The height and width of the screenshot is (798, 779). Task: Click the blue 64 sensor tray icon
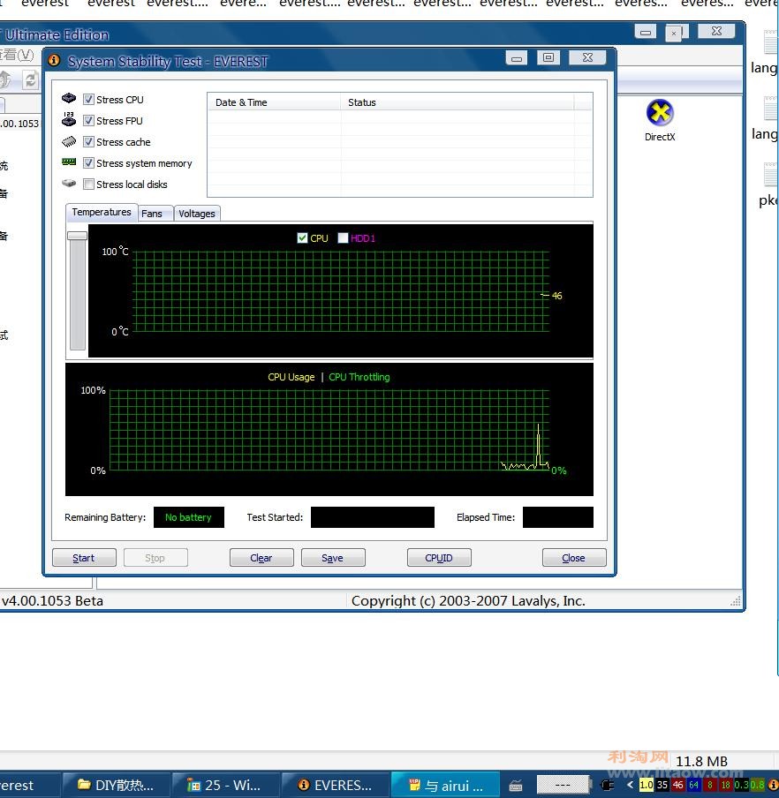point(693,785)
